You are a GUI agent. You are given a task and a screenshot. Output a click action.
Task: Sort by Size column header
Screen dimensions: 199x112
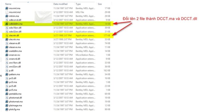100,4
